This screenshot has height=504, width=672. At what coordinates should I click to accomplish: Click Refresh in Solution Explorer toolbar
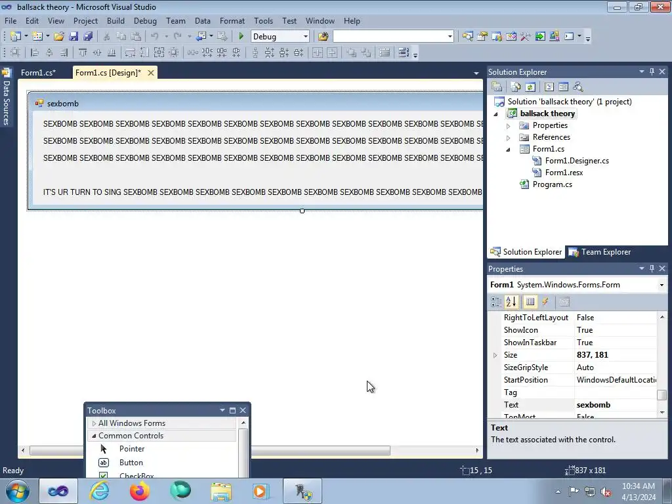[x=530, y=87]
